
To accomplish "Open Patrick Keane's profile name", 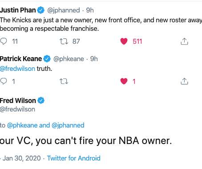I will [x=21, y=59].
